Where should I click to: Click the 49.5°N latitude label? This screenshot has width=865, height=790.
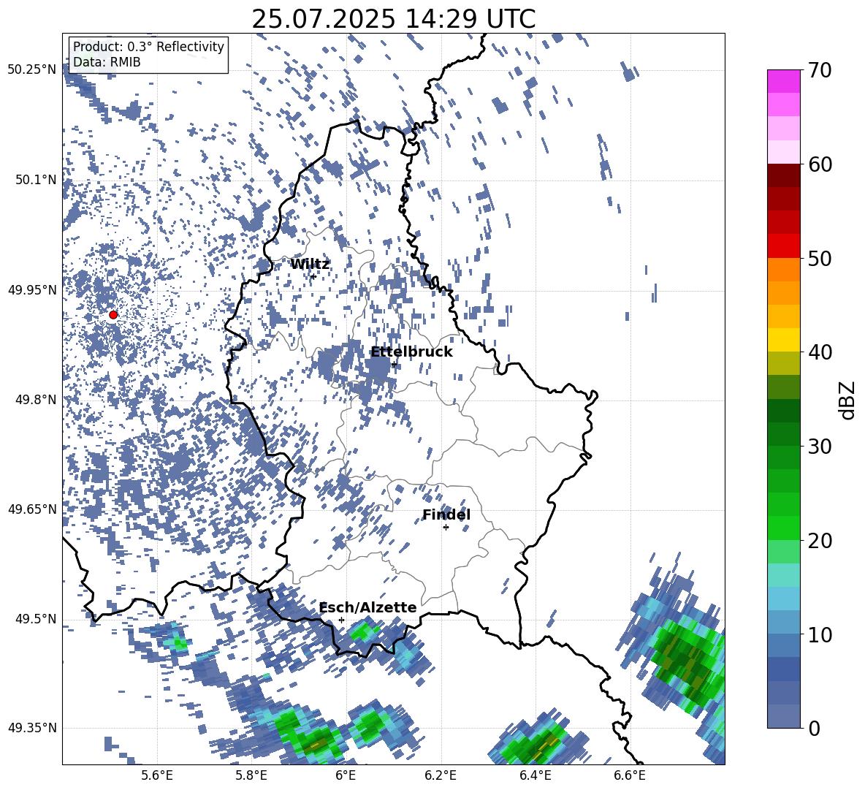tap(36, 619)
